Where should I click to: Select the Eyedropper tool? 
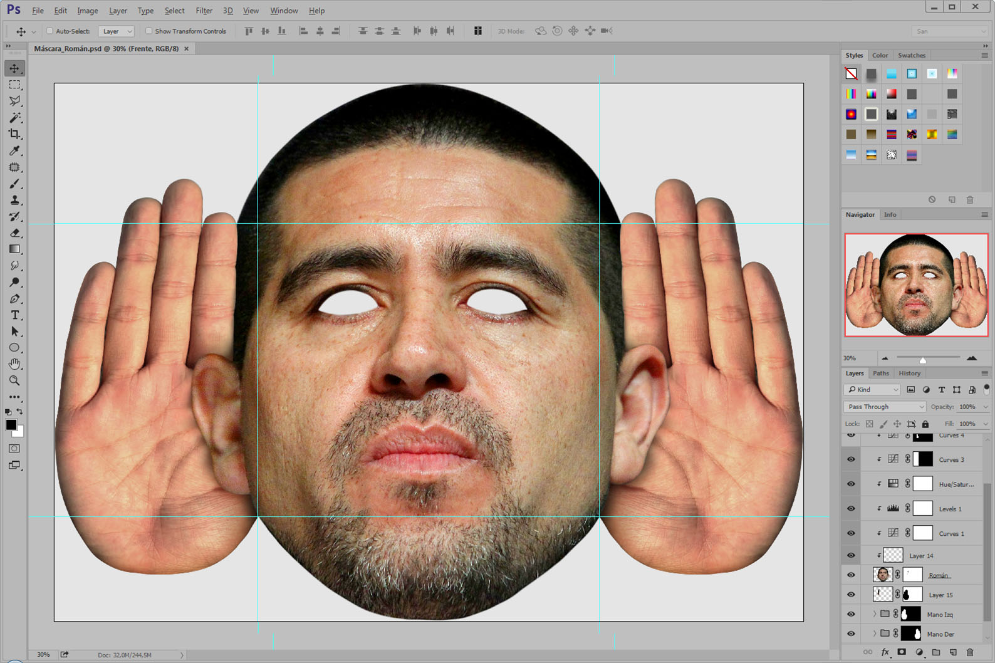pos(14,151)
